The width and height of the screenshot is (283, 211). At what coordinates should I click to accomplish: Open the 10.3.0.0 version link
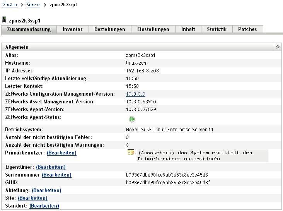[136, 94]
